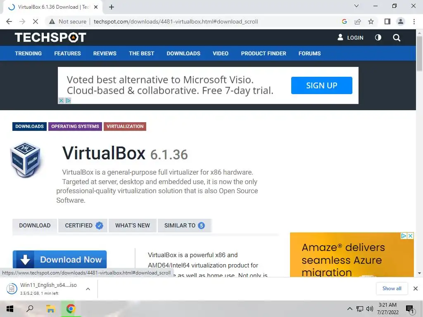The width and height of the screenshot is (423, 317).
Task: Open the Windows Start menu
Action: 10,309
